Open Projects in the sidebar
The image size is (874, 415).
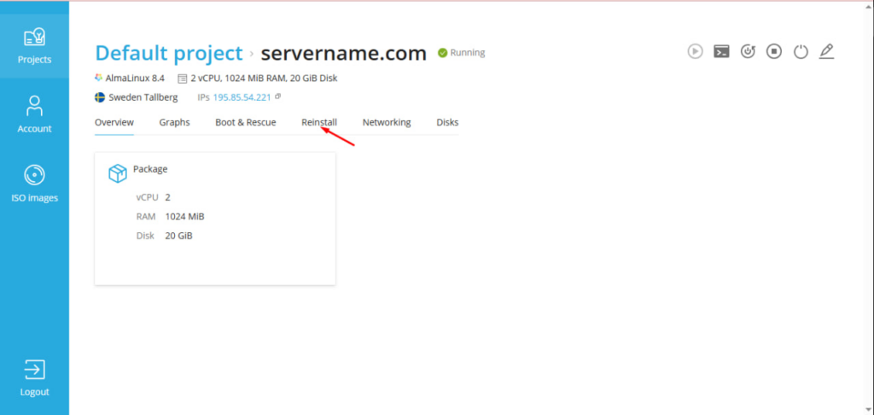(34, 46)
